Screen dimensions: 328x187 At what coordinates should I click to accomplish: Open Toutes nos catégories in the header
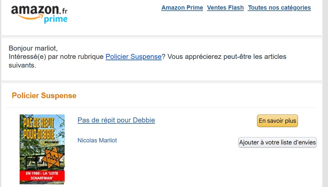279,8
